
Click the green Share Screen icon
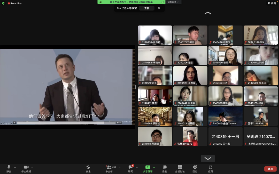point(148,167)
